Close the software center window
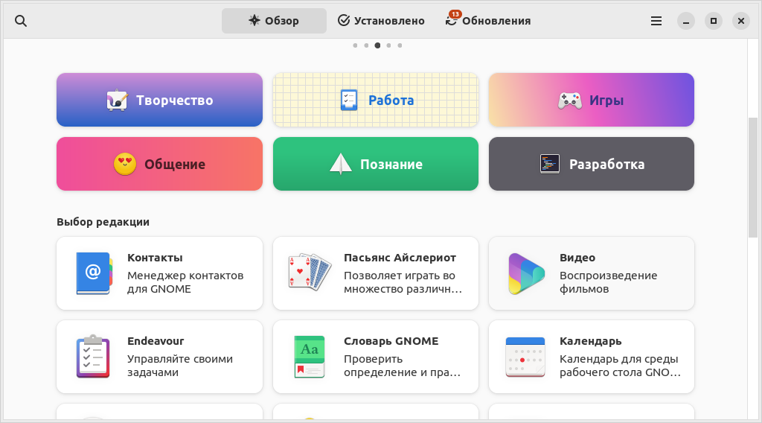762x423 pixels. pos(741,21)
